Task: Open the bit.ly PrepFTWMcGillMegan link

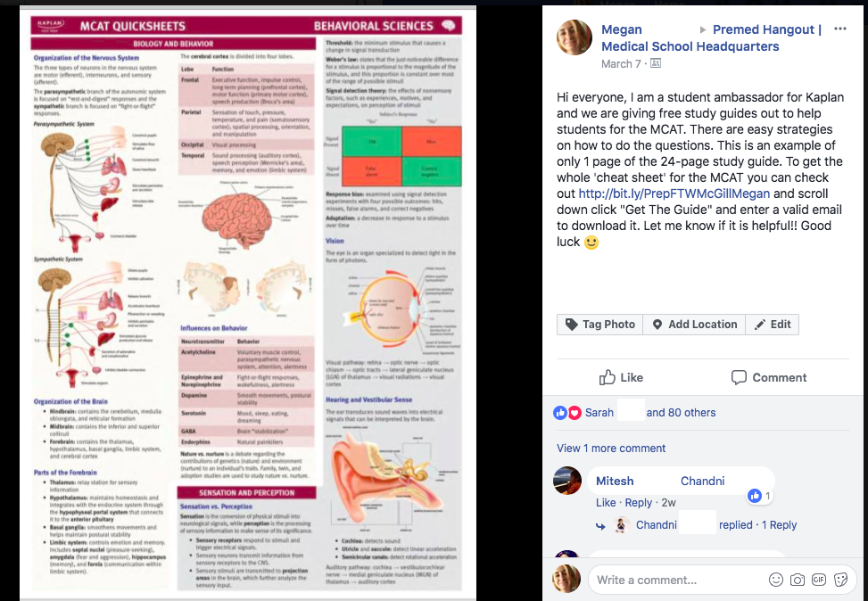Action: 674,193
